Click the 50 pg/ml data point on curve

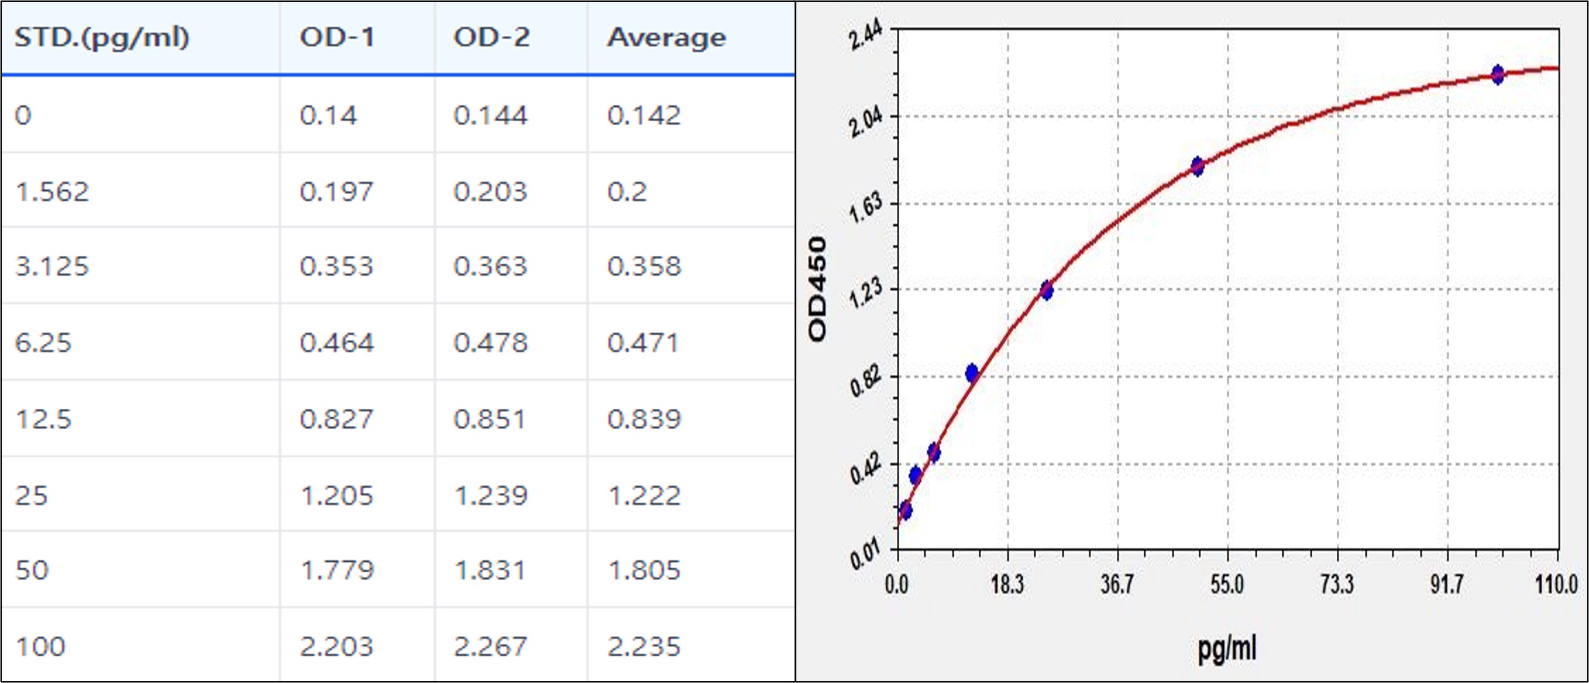click(1197, 166)
